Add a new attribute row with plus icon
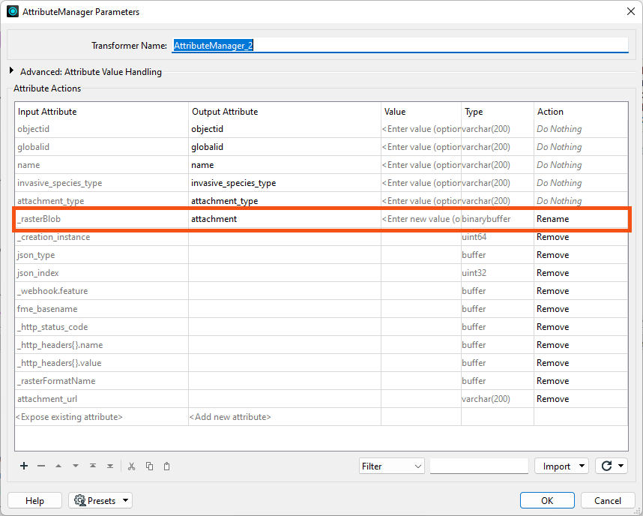This screenshot has width=643, height=516. point(23,466)
